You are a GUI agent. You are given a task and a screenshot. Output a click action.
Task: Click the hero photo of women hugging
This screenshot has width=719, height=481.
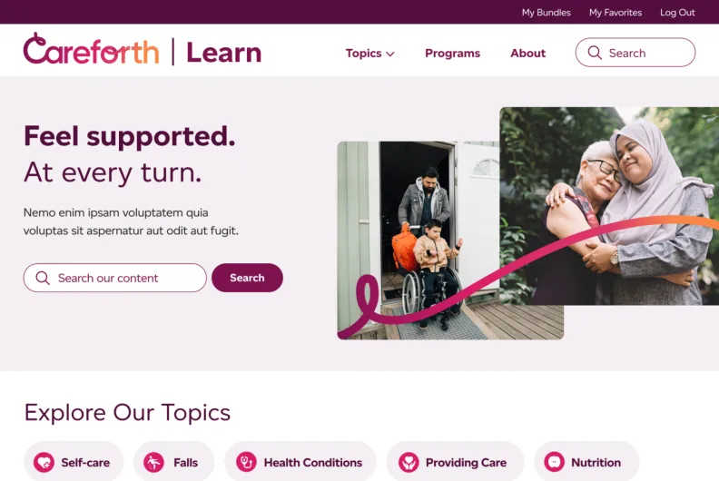(x=609, y=206)
